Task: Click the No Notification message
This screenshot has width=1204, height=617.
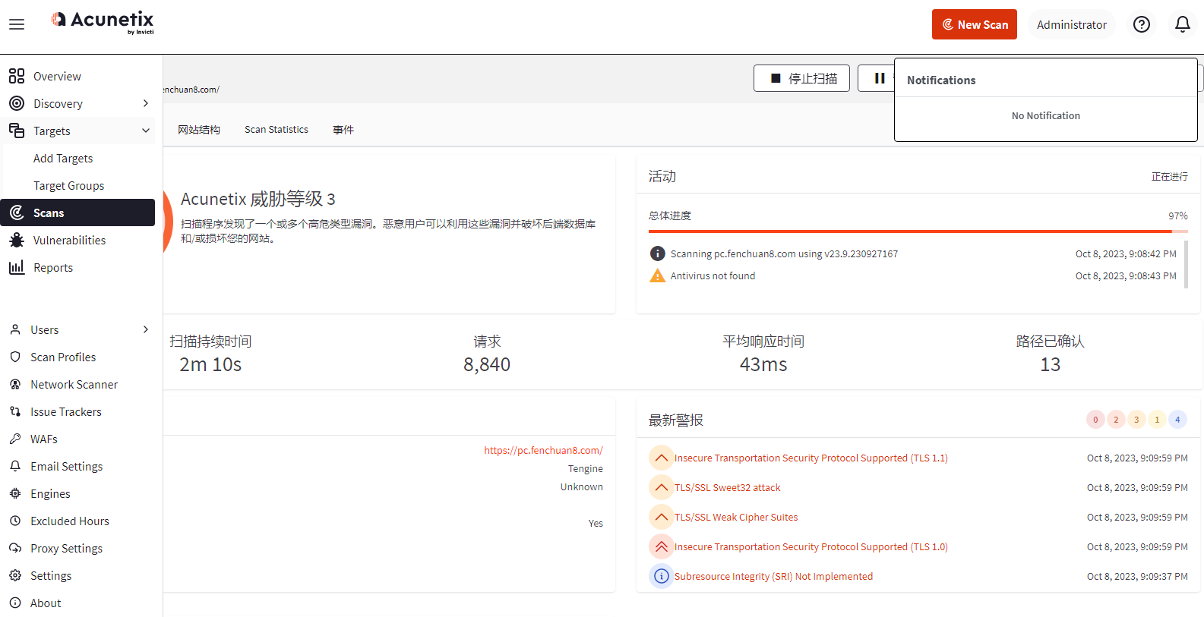Action: pyautogui.click(x=1046, y=115)
